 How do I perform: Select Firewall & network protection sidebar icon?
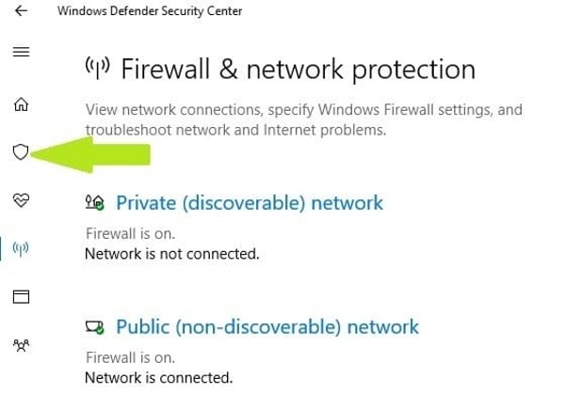[x=21, y=249]
